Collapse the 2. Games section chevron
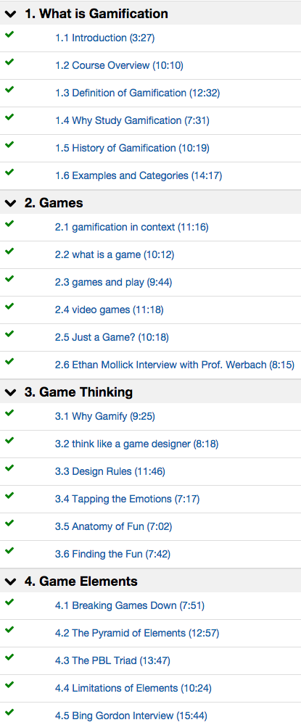The width and height of the screenshot is (301, 725). [10, 203]
